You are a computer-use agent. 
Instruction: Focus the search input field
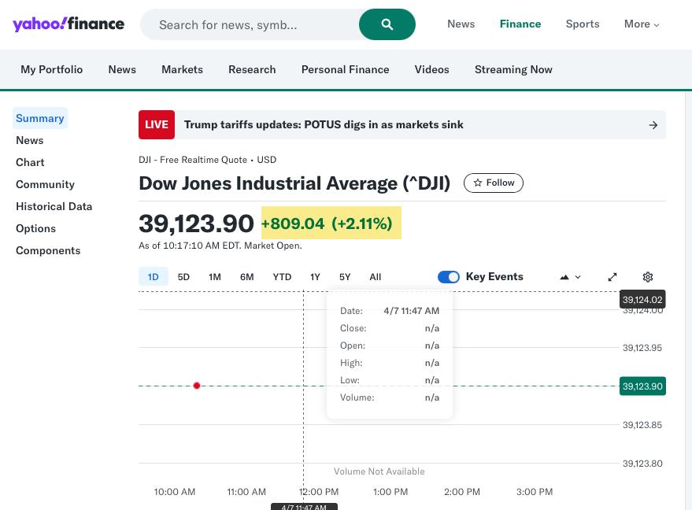(250, 24)
